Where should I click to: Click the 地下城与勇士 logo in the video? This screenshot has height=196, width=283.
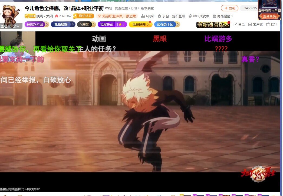pyautogui.click(x=259, y=174)
